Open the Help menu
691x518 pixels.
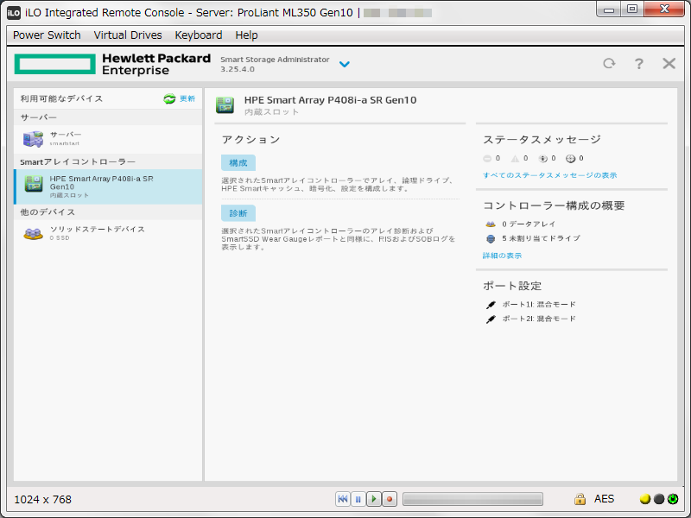point(246,35)
